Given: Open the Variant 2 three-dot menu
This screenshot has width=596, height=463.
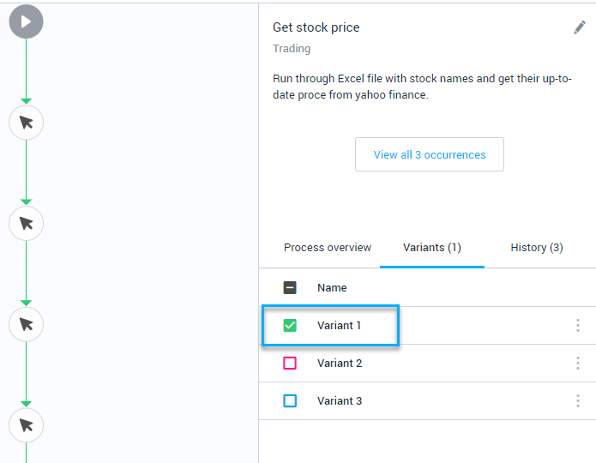Looking at the screenshot, I should click(578, 363).
